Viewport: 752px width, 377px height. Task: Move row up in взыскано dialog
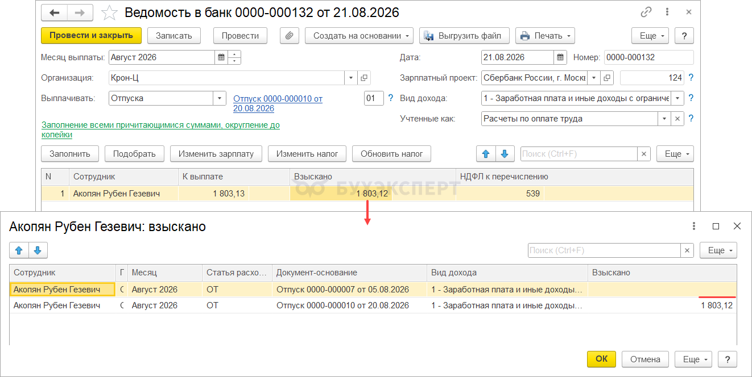19,250
